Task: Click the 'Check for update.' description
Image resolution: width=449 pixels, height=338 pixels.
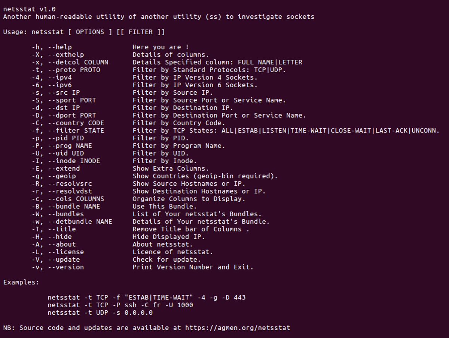Action: pyautogui.click(x=167, y=259)
